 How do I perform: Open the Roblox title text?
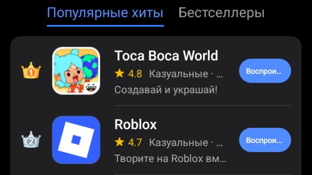click(x=136, y=124)
